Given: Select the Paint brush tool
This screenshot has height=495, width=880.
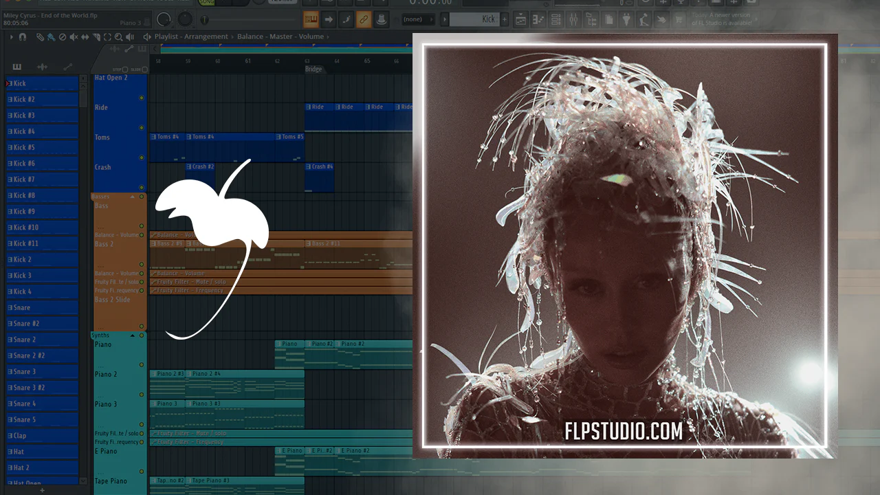Looking at the screenshot, I should (x=51, y=36).
